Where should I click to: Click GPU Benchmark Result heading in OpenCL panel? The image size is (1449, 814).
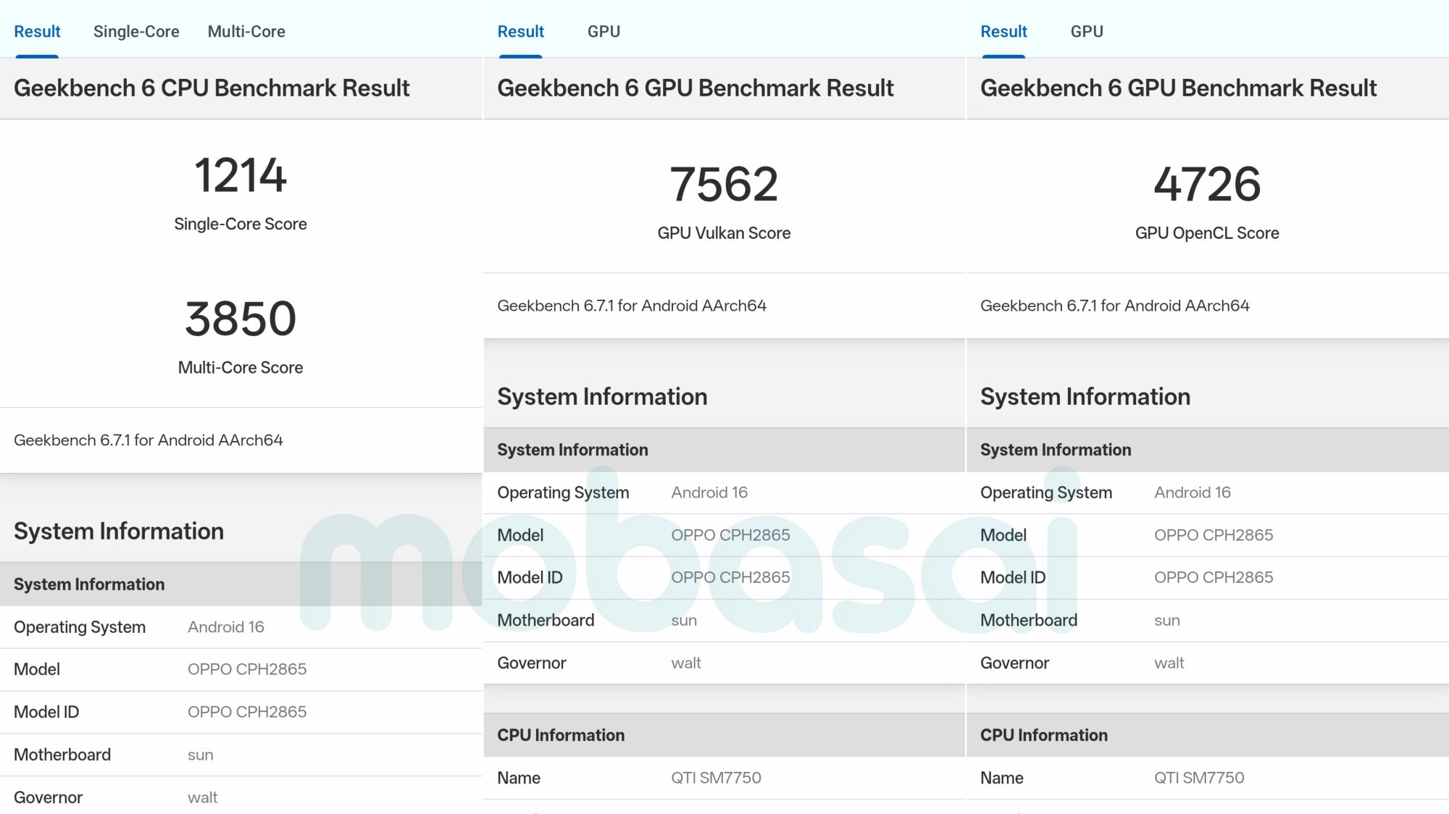1179,88
